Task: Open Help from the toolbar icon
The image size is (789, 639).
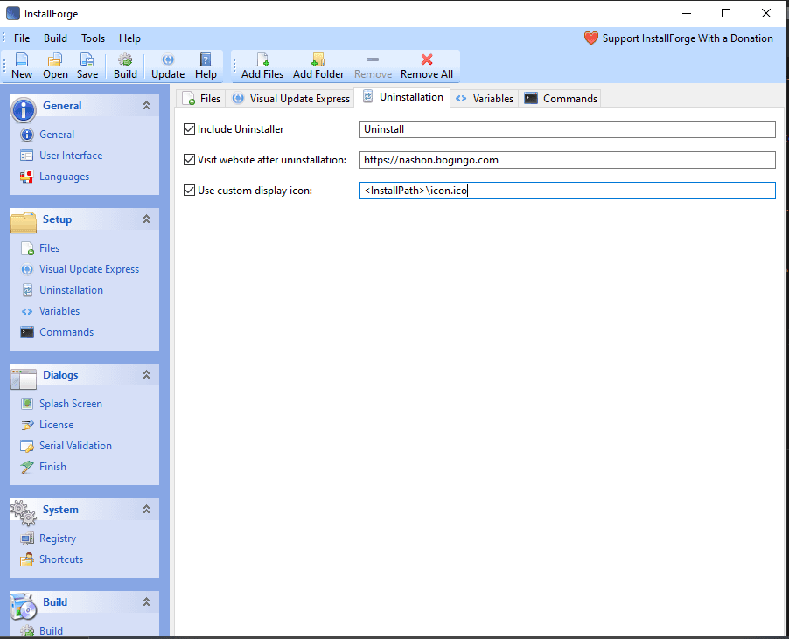Action: (x=205, y=66)
